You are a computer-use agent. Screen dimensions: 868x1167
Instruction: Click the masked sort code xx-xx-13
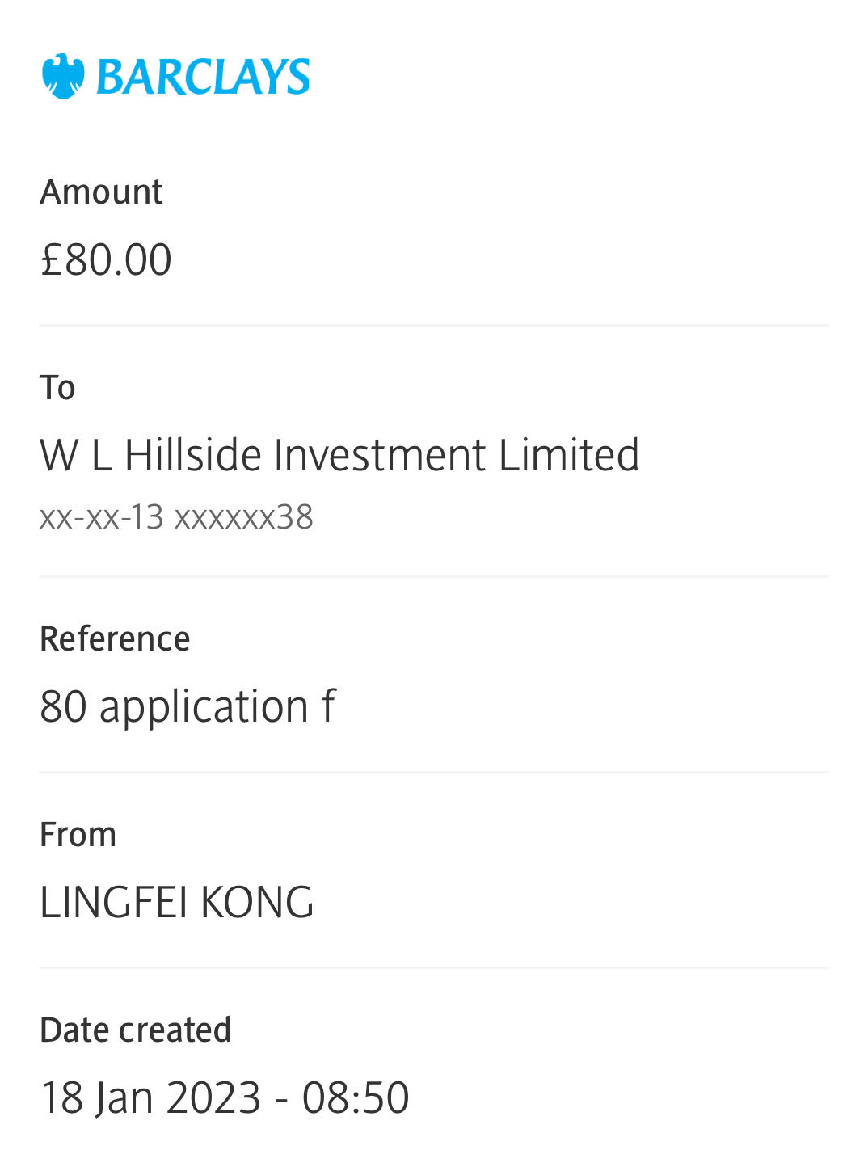(102, 517)
